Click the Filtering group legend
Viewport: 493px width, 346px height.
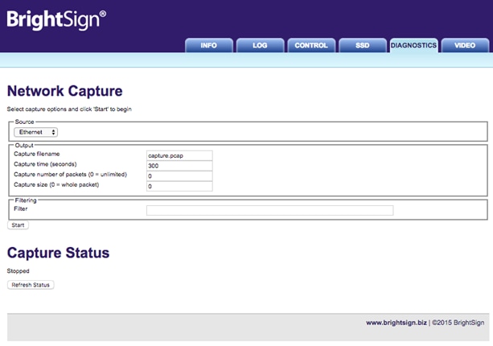point(26,200)
